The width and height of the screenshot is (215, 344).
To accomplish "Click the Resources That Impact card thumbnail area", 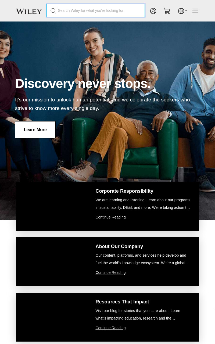I will pos(53,317).
